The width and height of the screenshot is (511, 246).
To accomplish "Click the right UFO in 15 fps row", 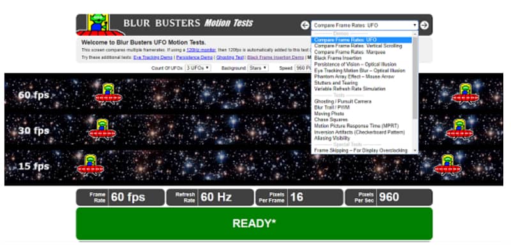I will pos(448,165).
